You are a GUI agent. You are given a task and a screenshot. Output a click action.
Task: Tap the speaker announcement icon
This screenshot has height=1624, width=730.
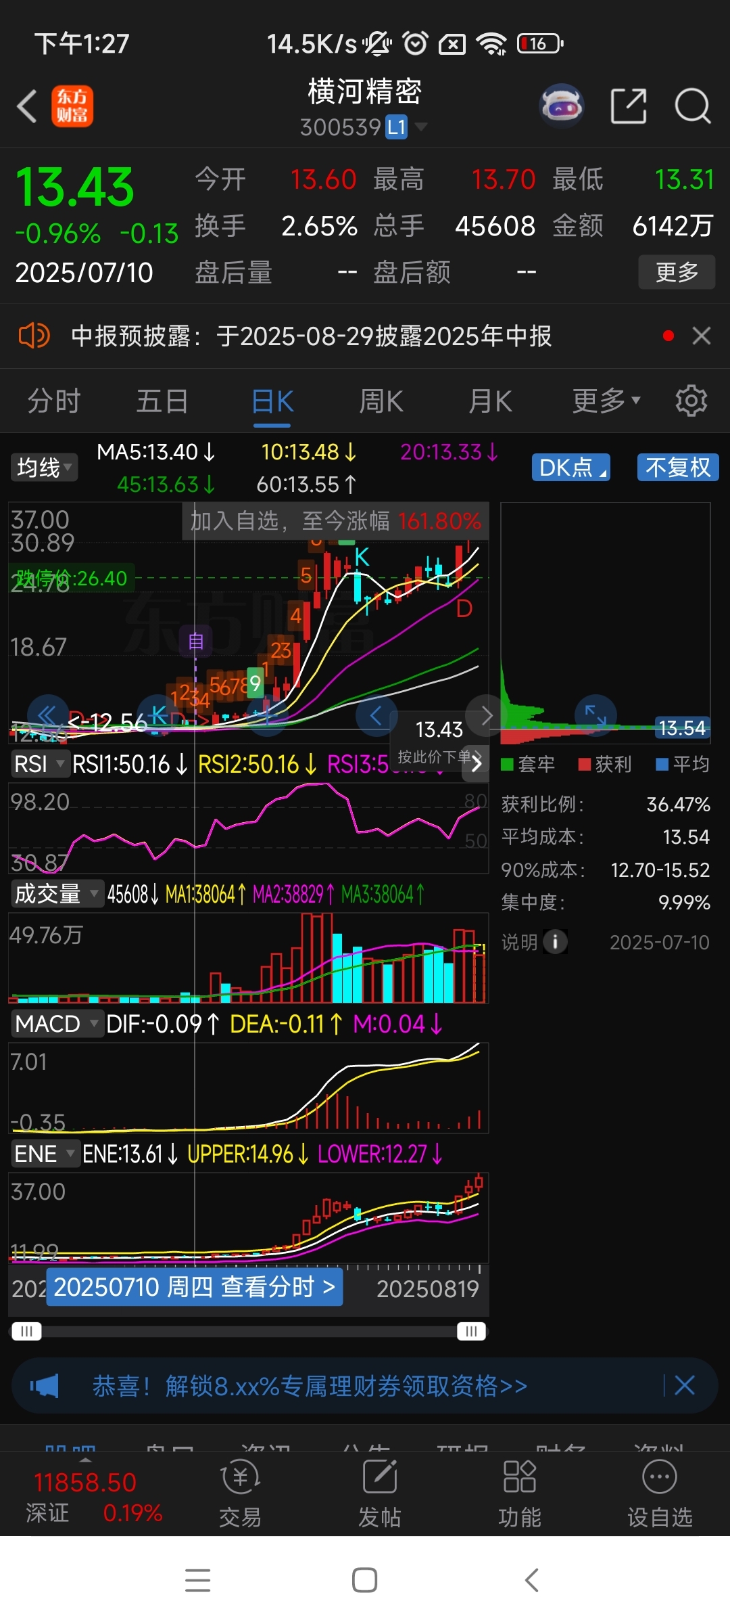pos(34,336)
